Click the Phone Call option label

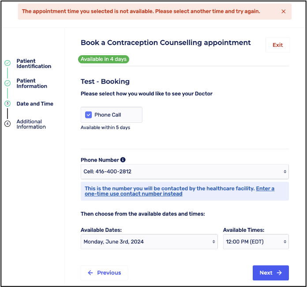(108, 115)
